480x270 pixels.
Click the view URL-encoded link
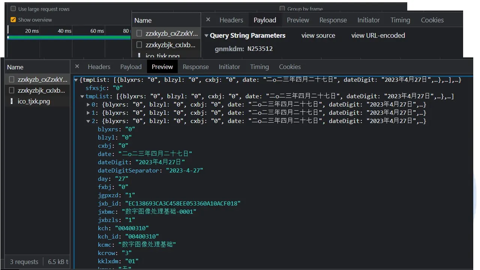378,36
